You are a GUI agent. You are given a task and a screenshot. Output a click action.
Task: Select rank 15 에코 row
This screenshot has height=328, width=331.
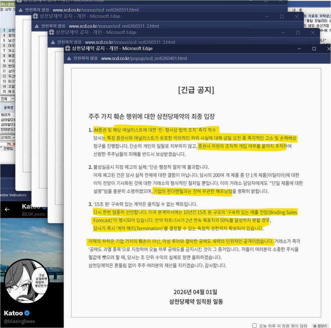coord(8,91)
